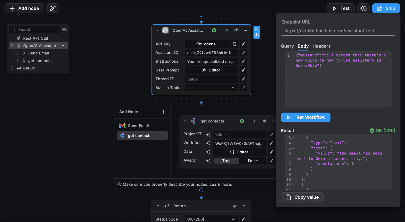Viewport: 405px width, 222px height.
Task: Collapse the sidebar list panel icon
Action: (x=65, y=29)
